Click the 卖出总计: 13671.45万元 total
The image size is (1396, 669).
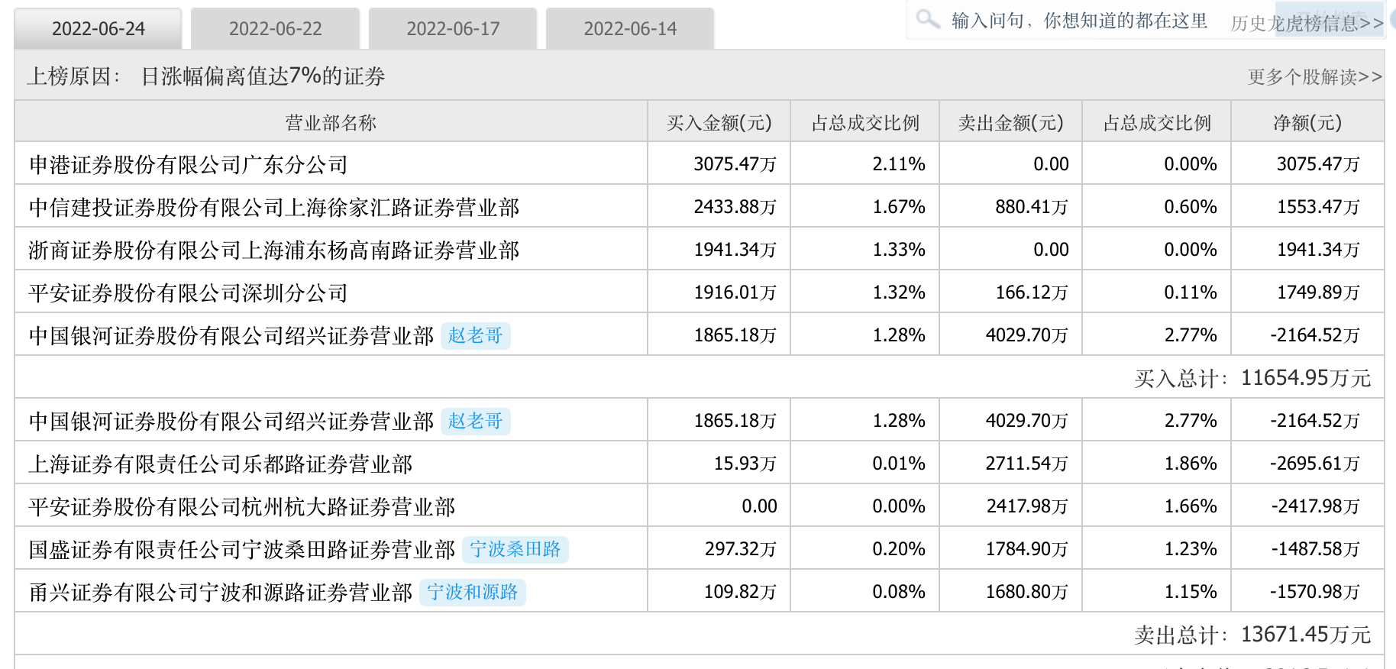coord(1252,635)
